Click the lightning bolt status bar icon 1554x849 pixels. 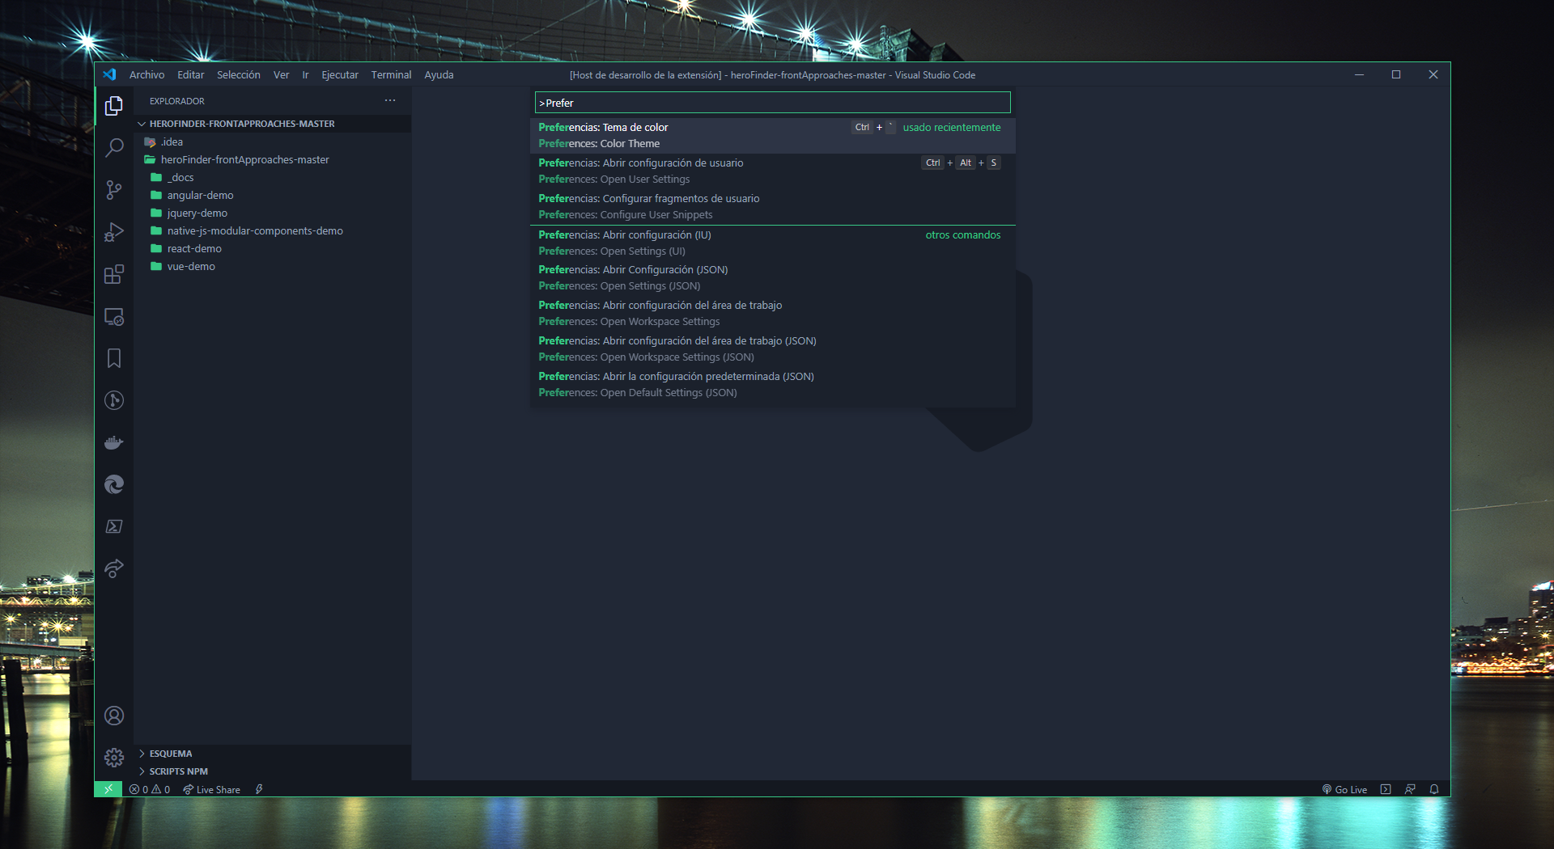(x=259, y=789)
